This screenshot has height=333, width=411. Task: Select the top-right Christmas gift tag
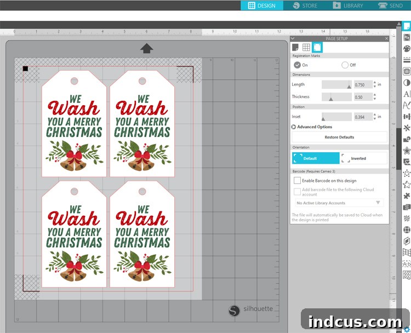tap(142, 123)
